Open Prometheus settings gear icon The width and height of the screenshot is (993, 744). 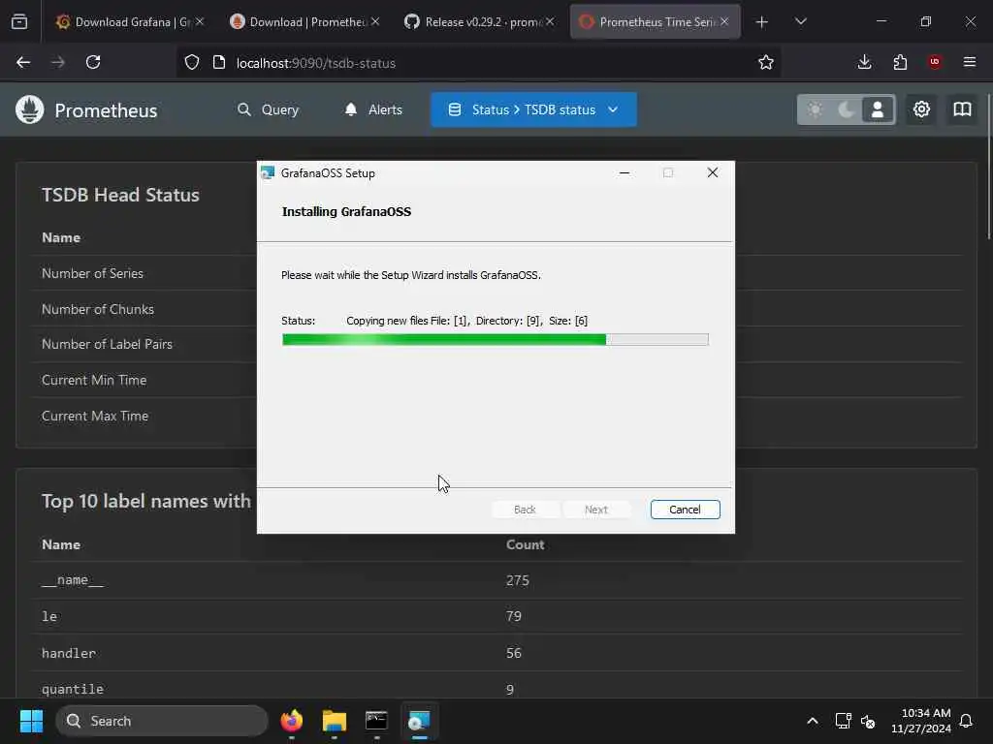pos(921,109)
